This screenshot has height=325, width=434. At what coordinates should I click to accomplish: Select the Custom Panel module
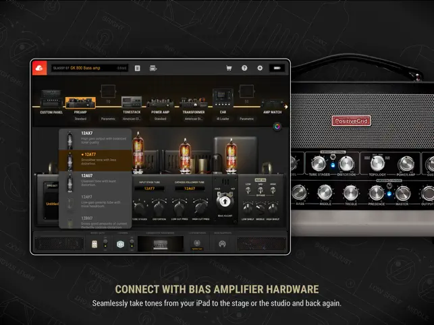[x=51, y=102]
